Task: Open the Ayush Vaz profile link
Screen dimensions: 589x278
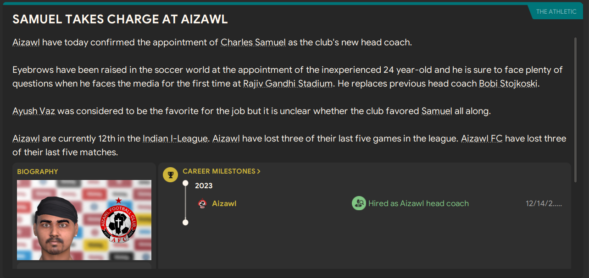Action: pos(33,111)
